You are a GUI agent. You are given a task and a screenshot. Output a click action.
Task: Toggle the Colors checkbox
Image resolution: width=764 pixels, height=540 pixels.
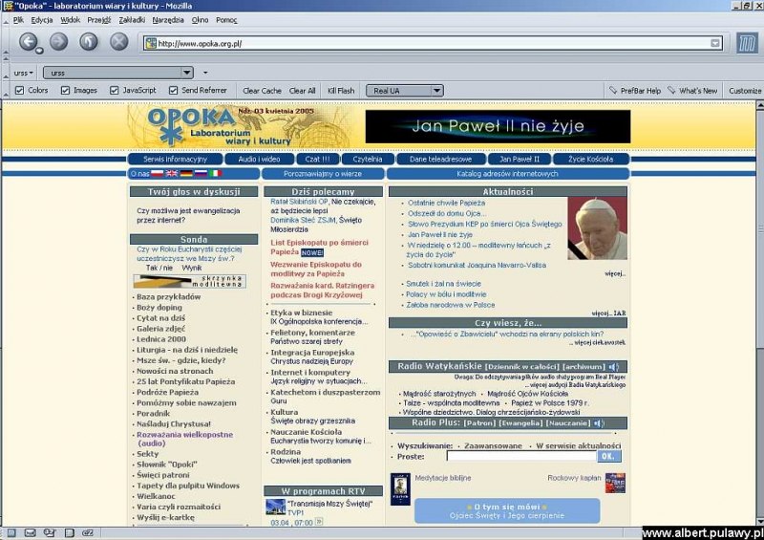tap(19, 90)
